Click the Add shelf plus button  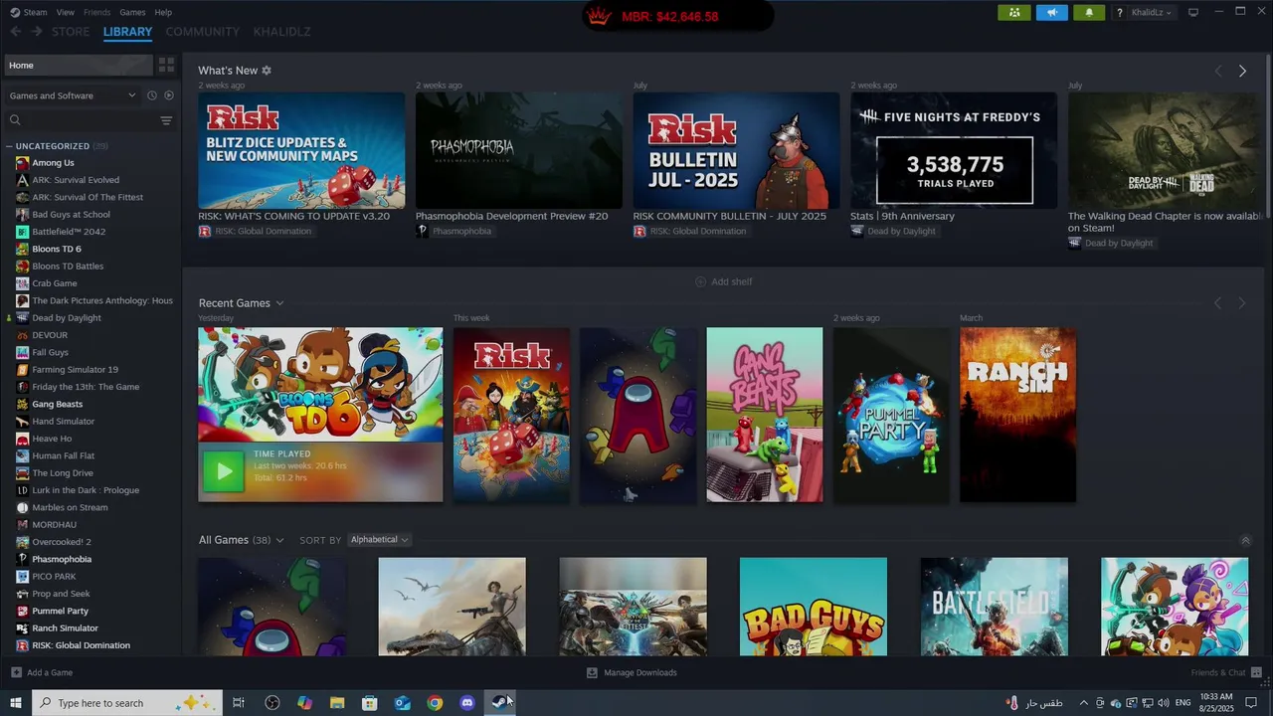[723, 281]
